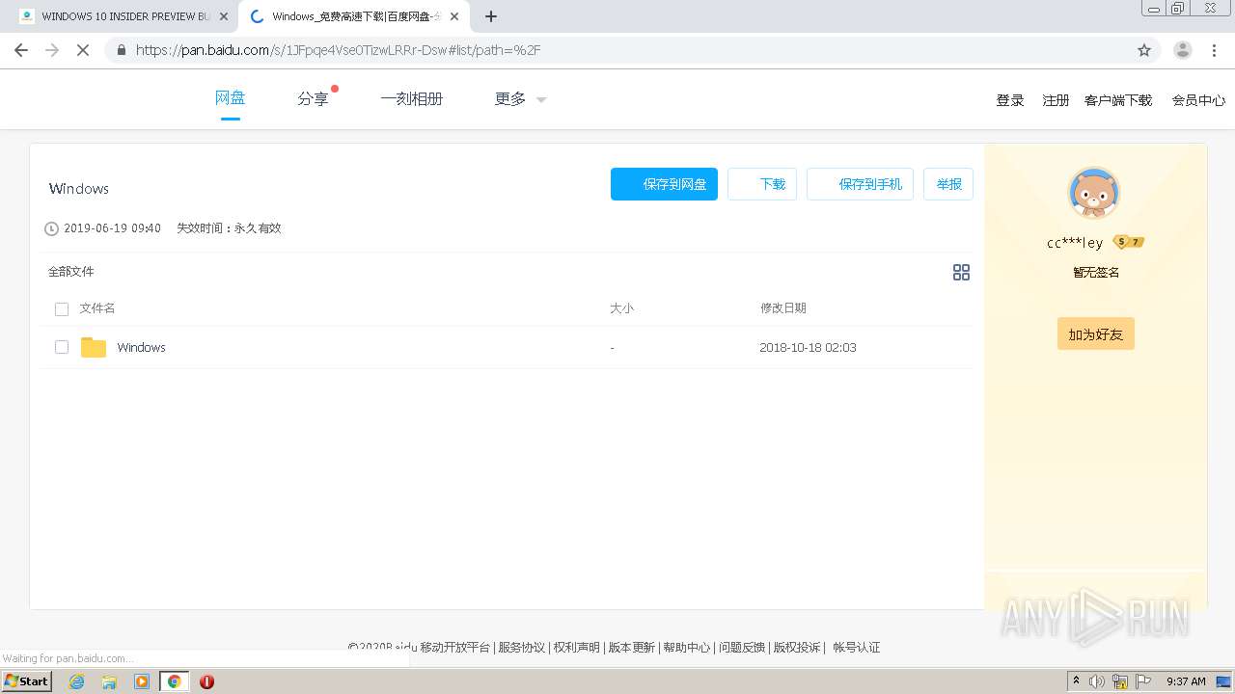Open the 会员中心 link

(1198, 100)
